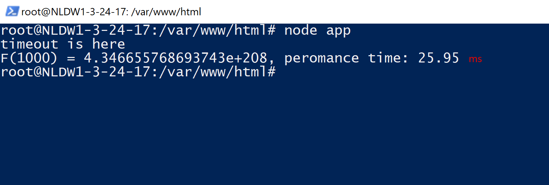Click the word "is" in the second line
Viewport: 549px width, 185px height.
click(x=75, y=44)
